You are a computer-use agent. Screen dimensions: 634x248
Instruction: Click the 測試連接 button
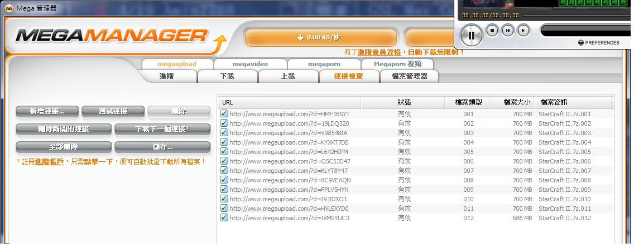113,111
